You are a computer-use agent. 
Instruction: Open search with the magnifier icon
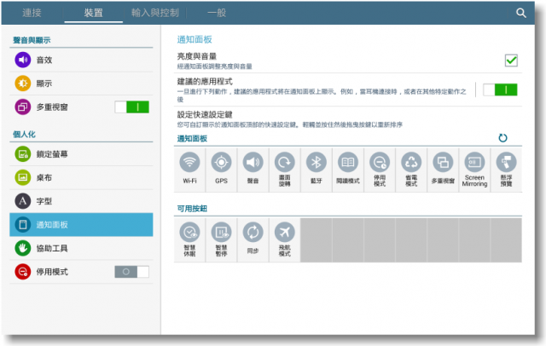click(521, 13)
